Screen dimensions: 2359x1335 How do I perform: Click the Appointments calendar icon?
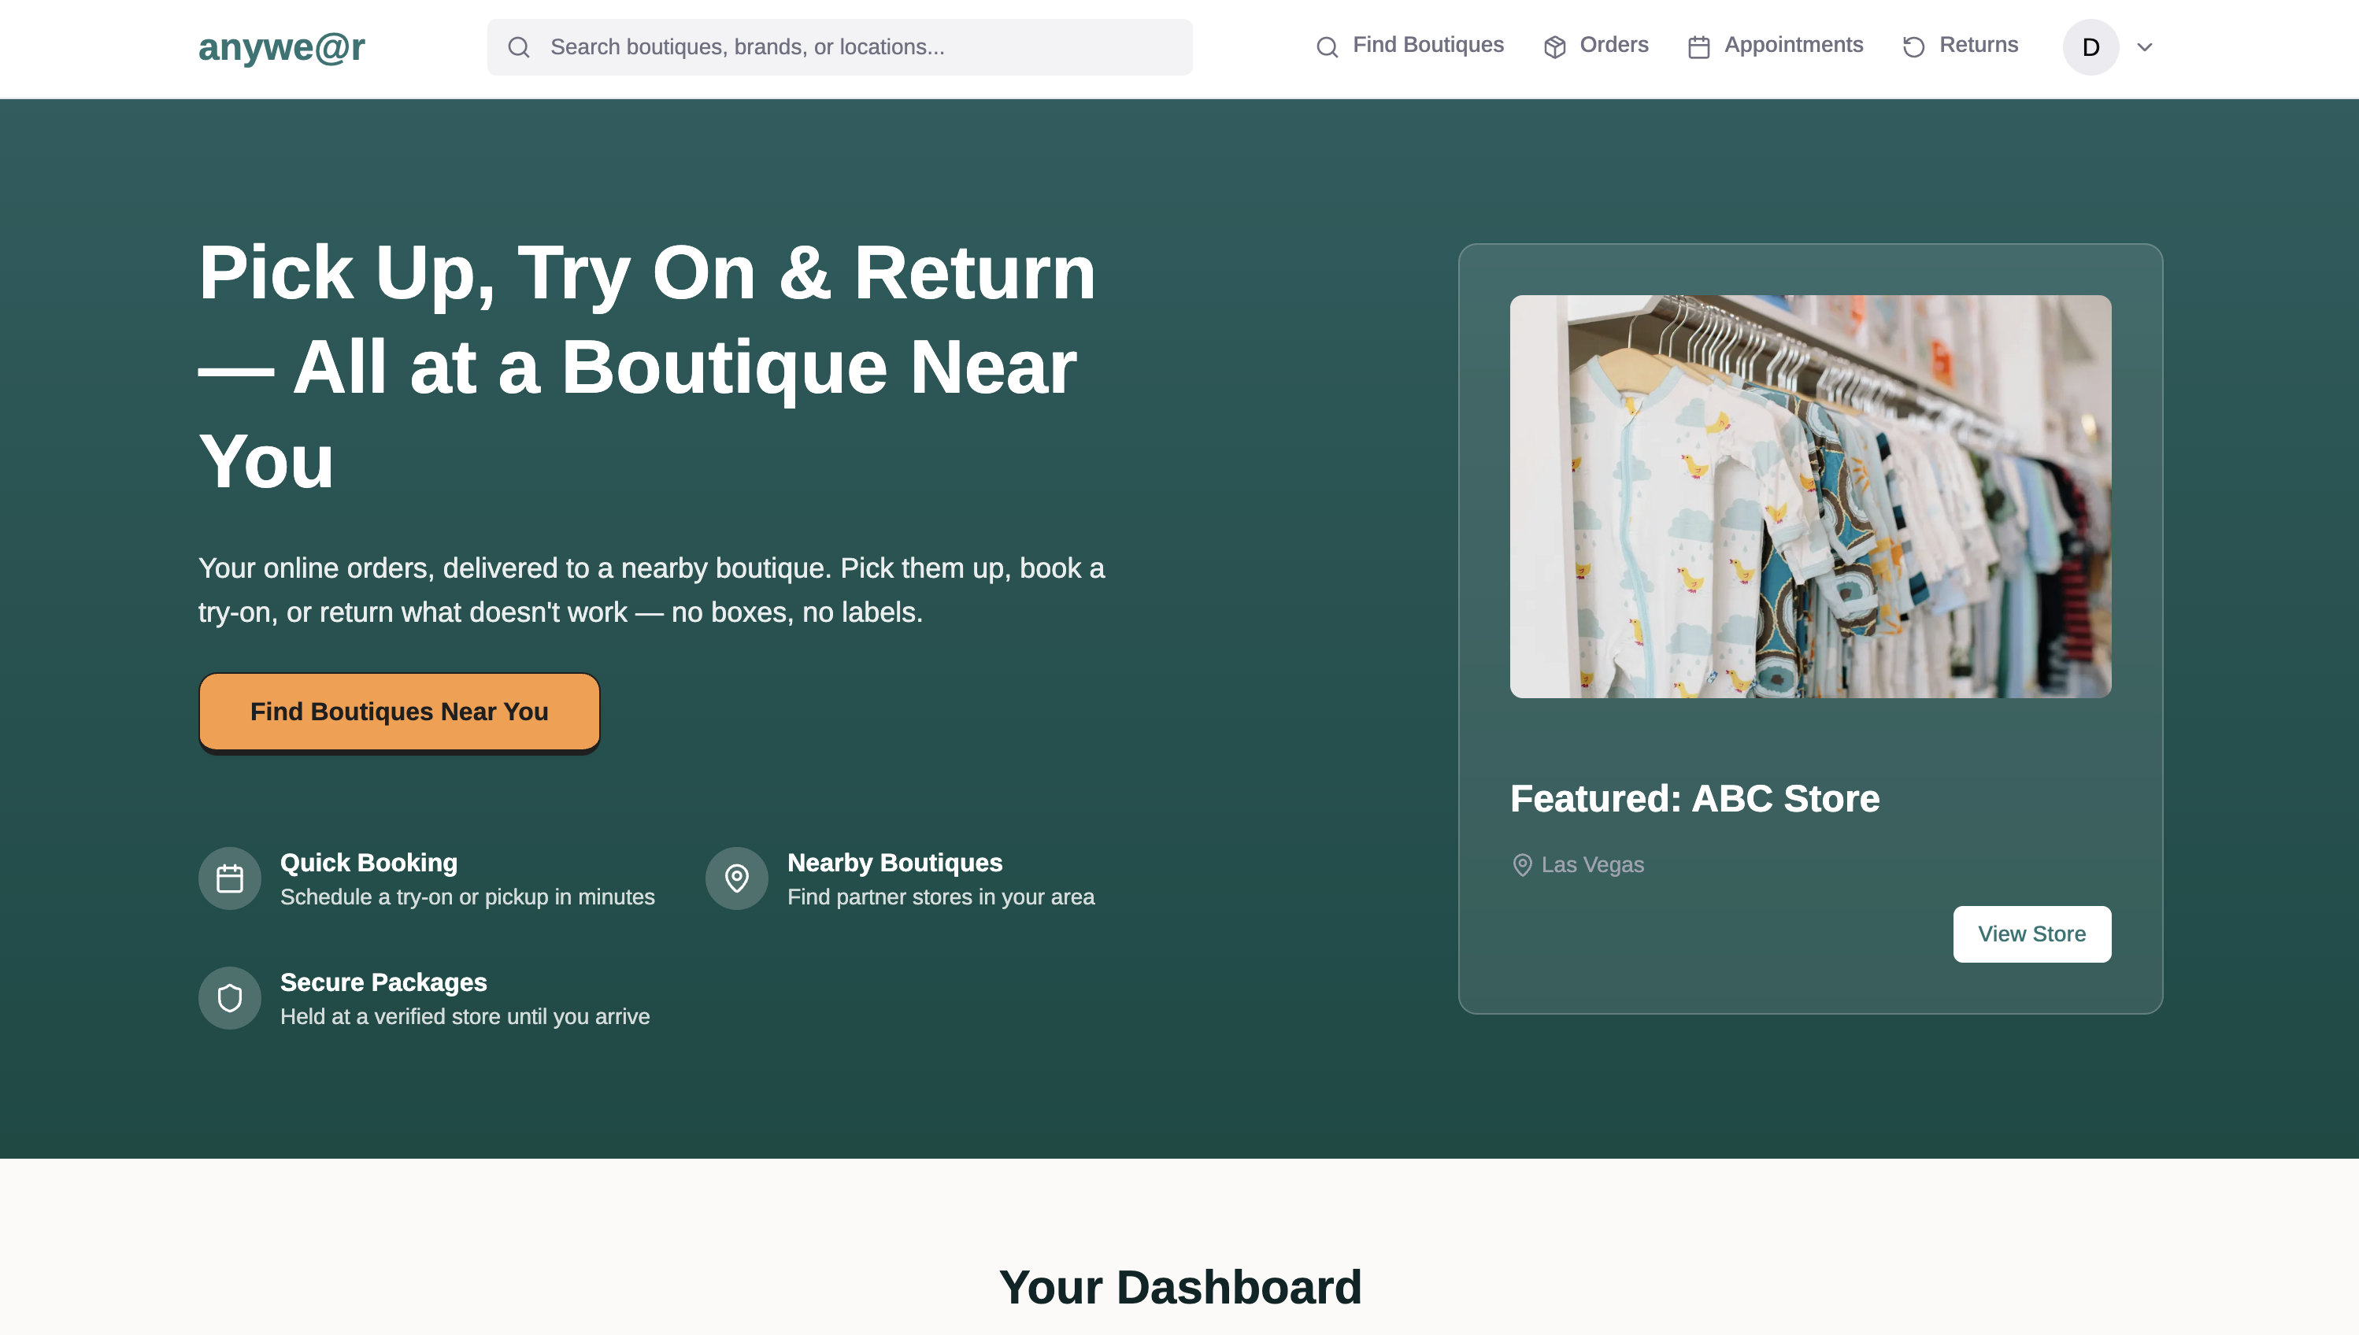1698,46
